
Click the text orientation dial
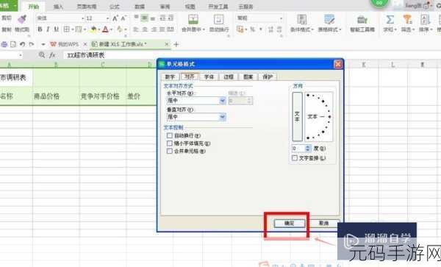319,116
